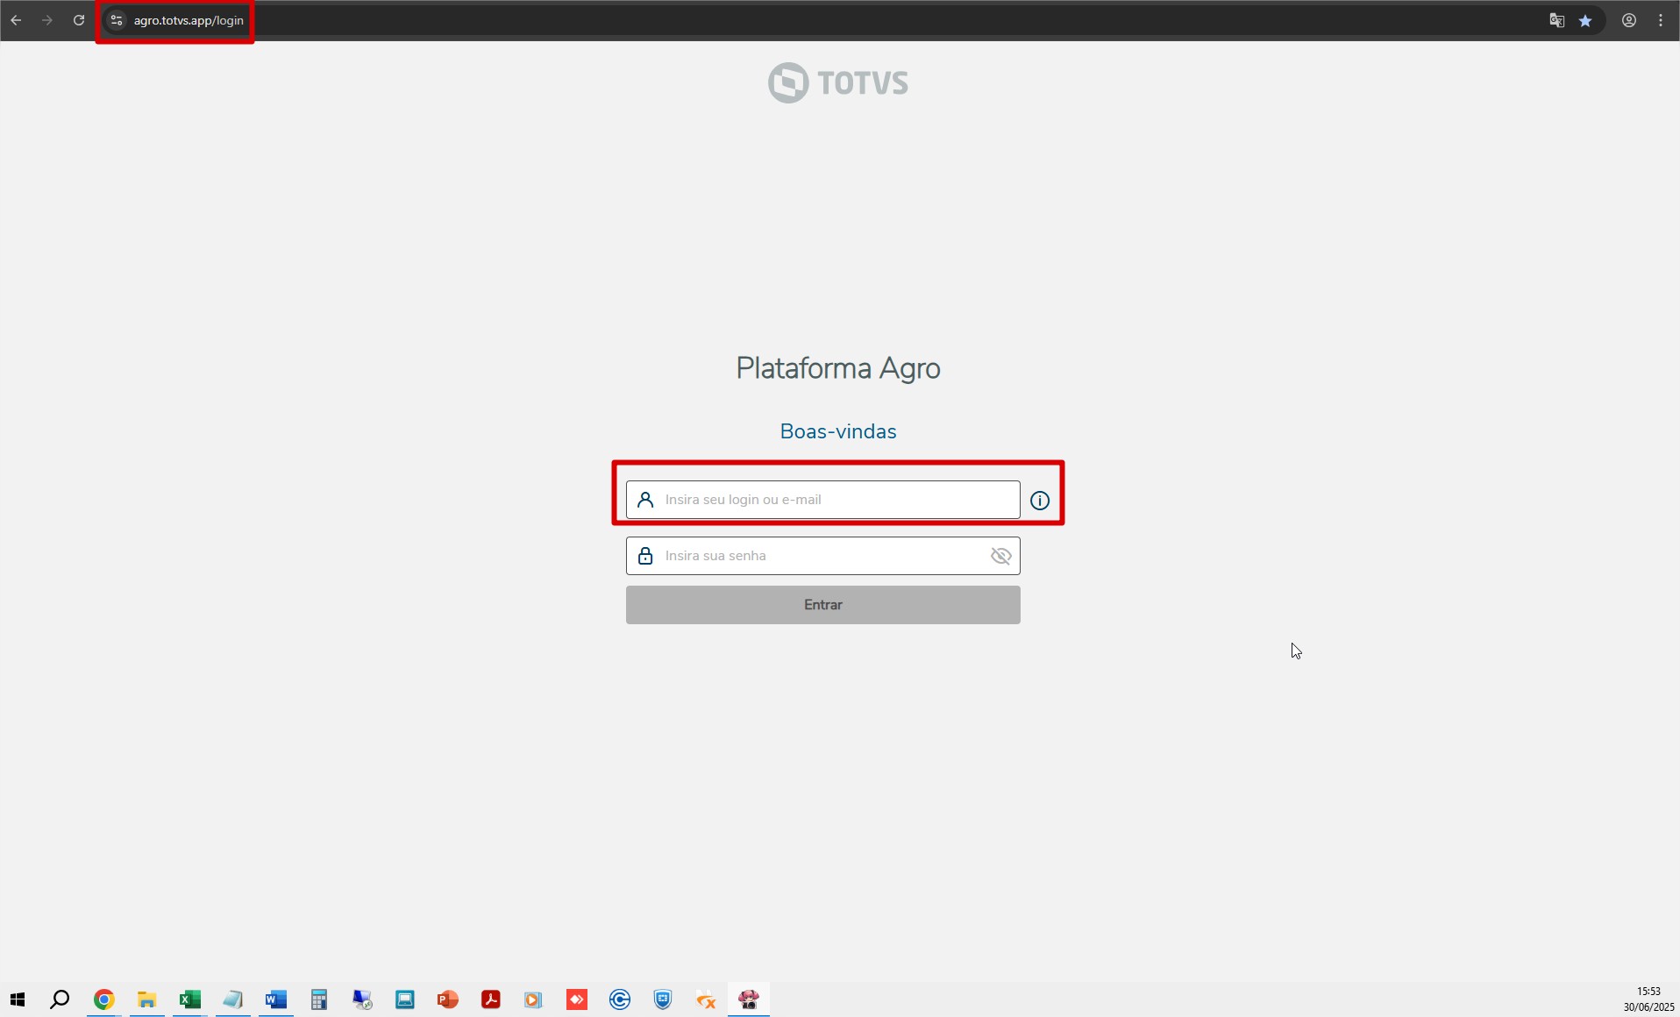Toggle password visibility with the eye icon

[1000, 556]
